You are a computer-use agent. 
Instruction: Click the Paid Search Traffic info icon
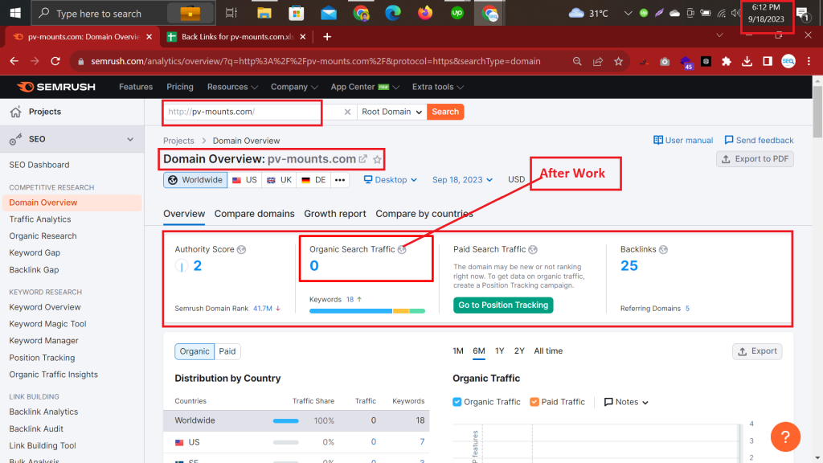pyautogui.click(x=533, y=249)
